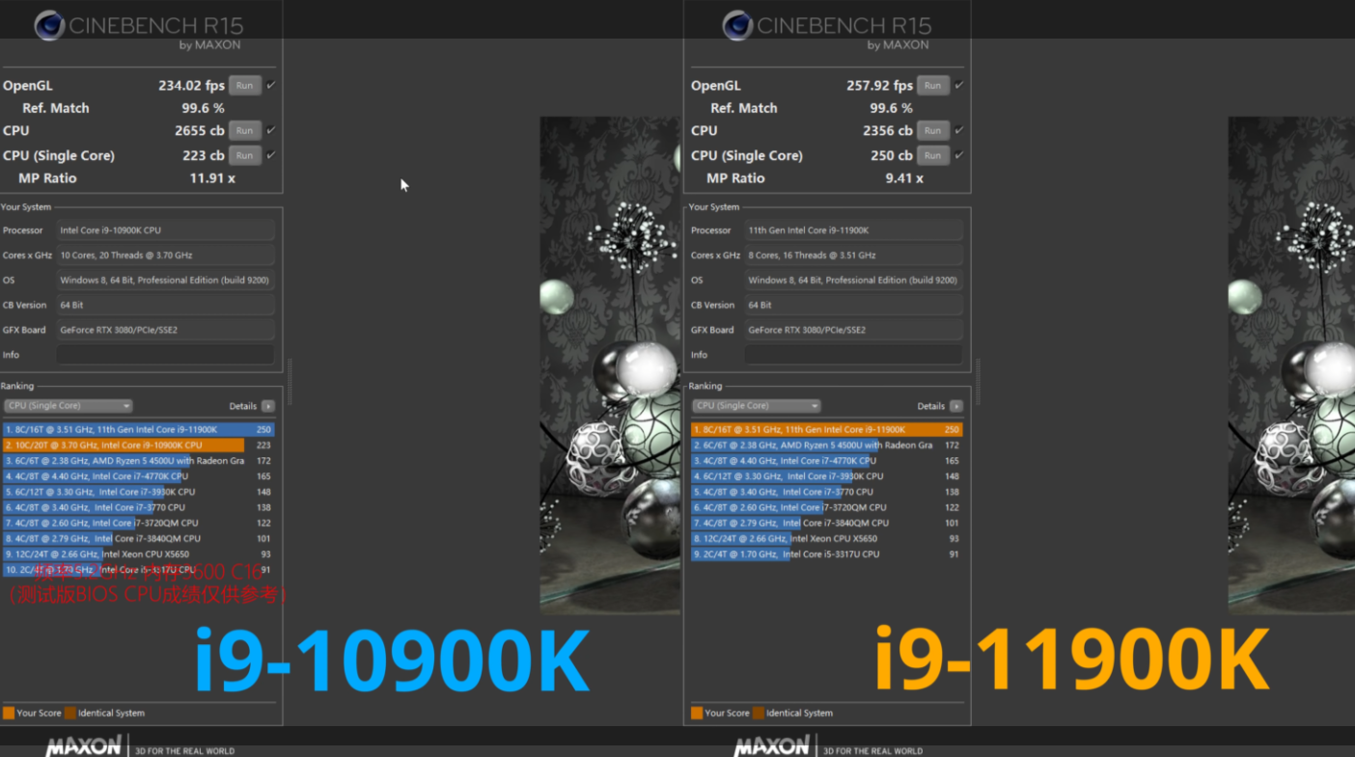The image size is (1355, 757).
Task: Select the i7-3720QM ranking row in the i9-10900K window
Action: point(139,523)
